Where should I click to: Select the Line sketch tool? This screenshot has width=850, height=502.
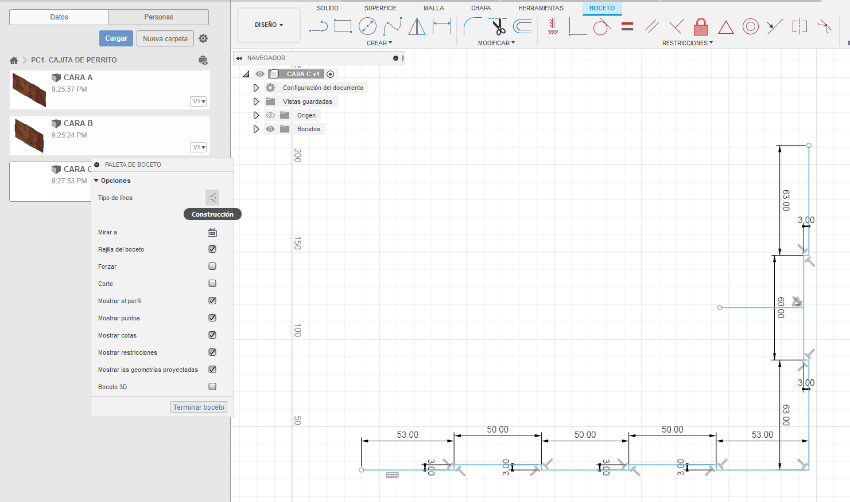click(318, 26)
